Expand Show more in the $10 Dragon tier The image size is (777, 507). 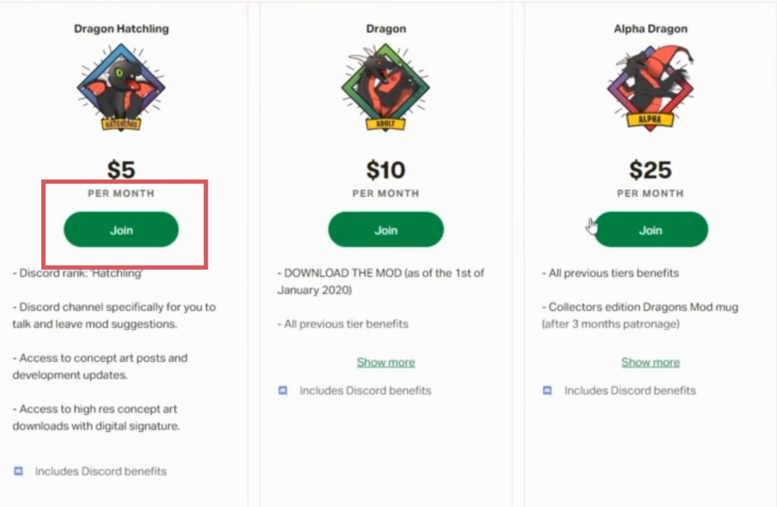pos(386,362)
